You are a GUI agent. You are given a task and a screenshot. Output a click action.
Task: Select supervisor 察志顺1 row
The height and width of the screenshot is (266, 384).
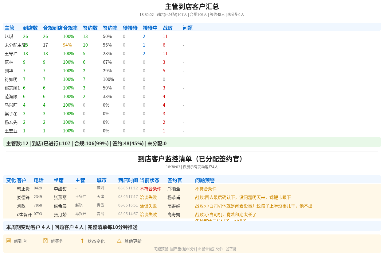[x=12, y=88]
